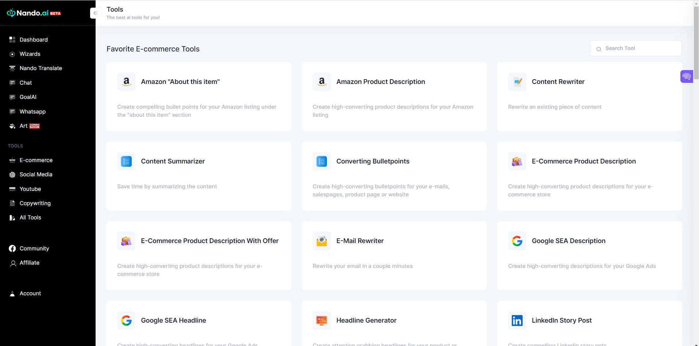Select the Dashboard menu item
699x346 pixels.
(x=34, y=39)
